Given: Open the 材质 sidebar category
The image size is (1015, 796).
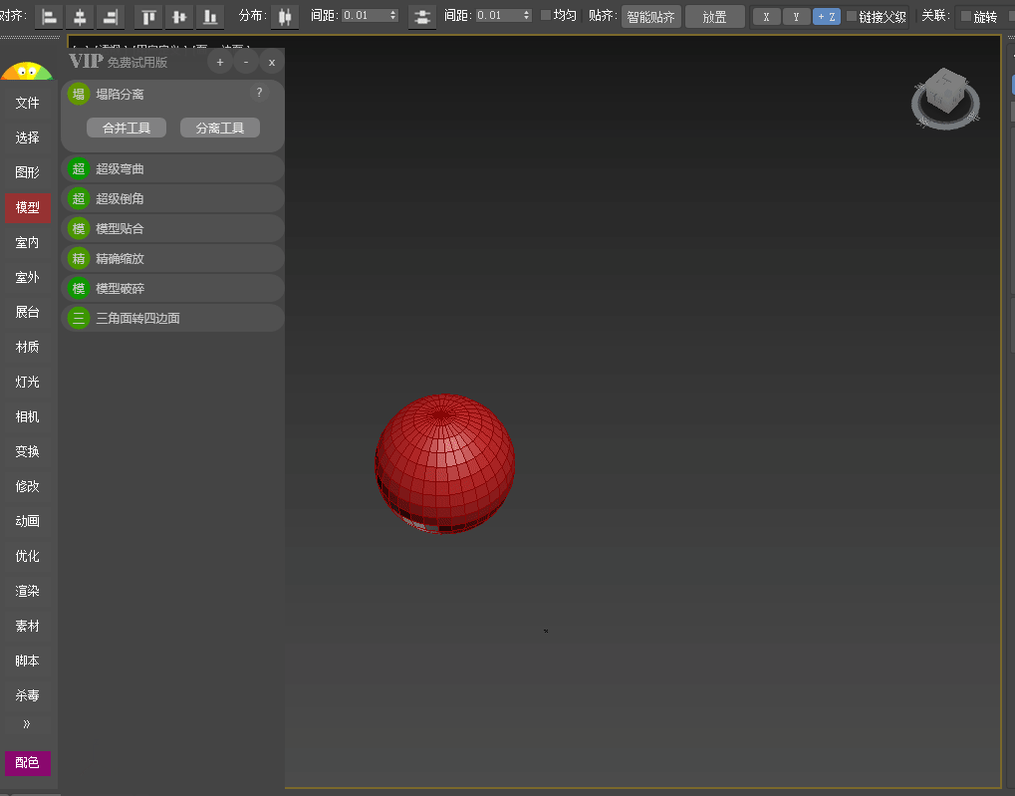Looking at the screenshot, I should tap(28, 347).
